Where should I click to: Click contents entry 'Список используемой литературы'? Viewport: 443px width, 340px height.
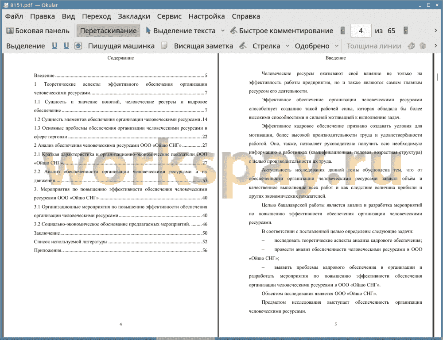pyautogui.click(x=120, y=241)
